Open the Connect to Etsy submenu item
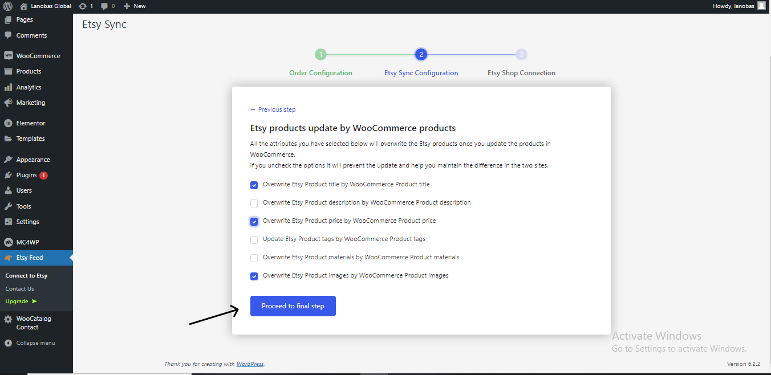 click(26, 275)
